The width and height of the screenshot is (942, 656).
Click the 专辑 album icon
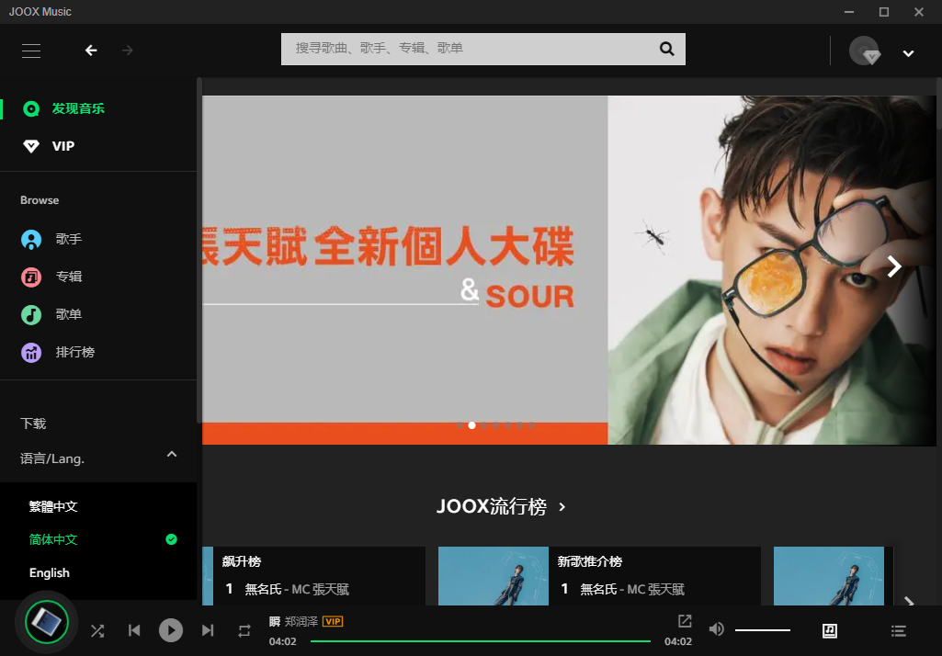coord(31,277)
